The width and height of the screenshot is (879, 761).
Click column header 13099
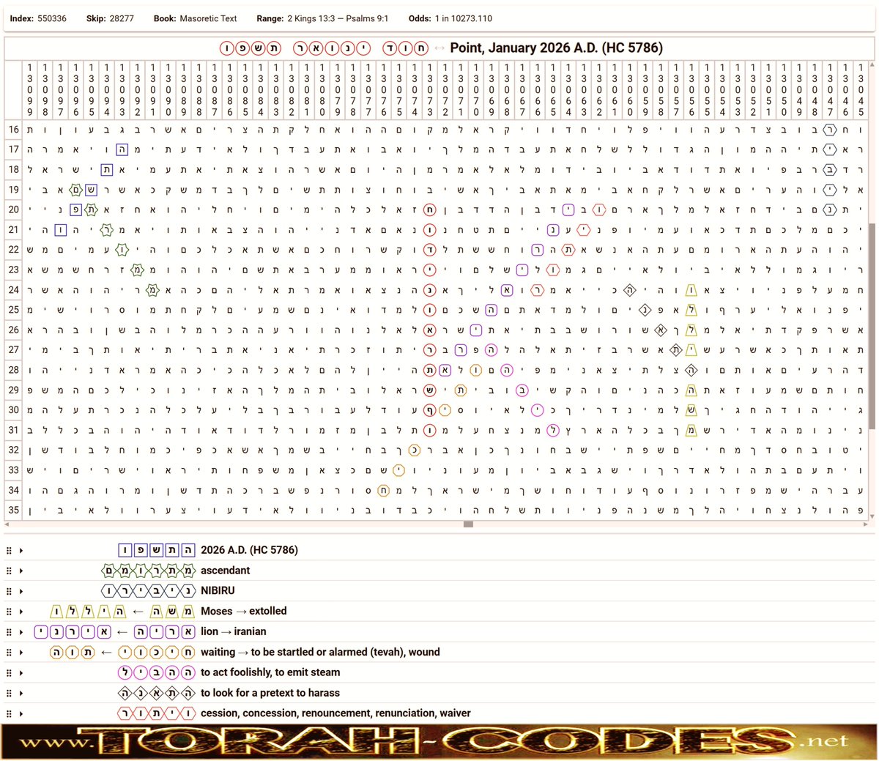pos(30,90)
